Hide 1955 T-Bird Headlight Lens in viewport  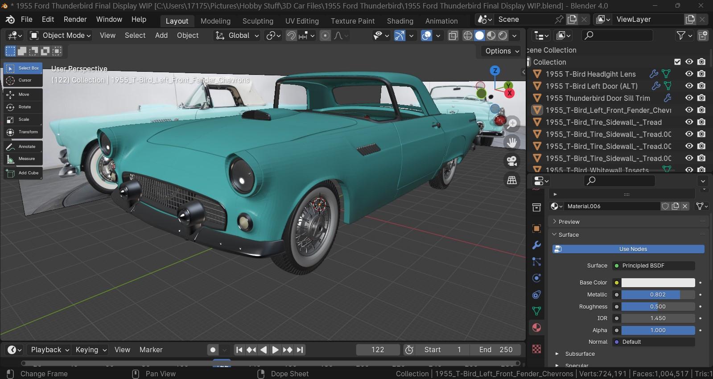(x=689, y=74)
